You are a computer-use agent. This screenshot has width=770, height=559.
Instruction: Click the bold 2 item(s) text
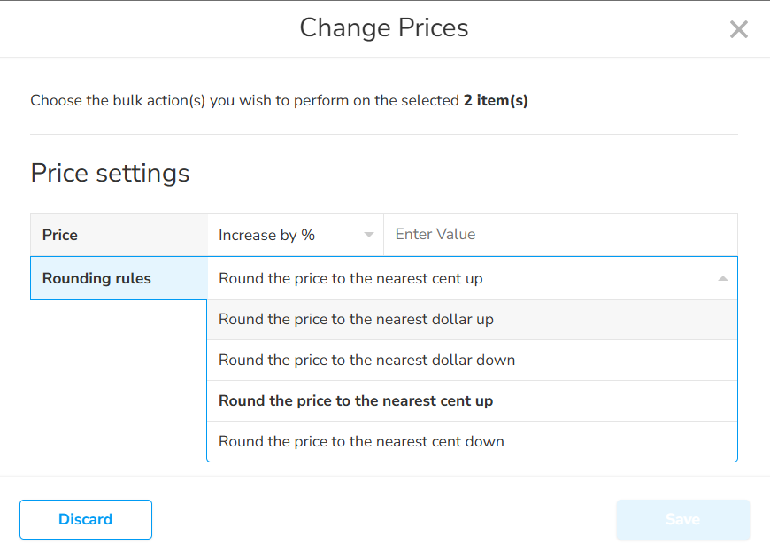496,101
